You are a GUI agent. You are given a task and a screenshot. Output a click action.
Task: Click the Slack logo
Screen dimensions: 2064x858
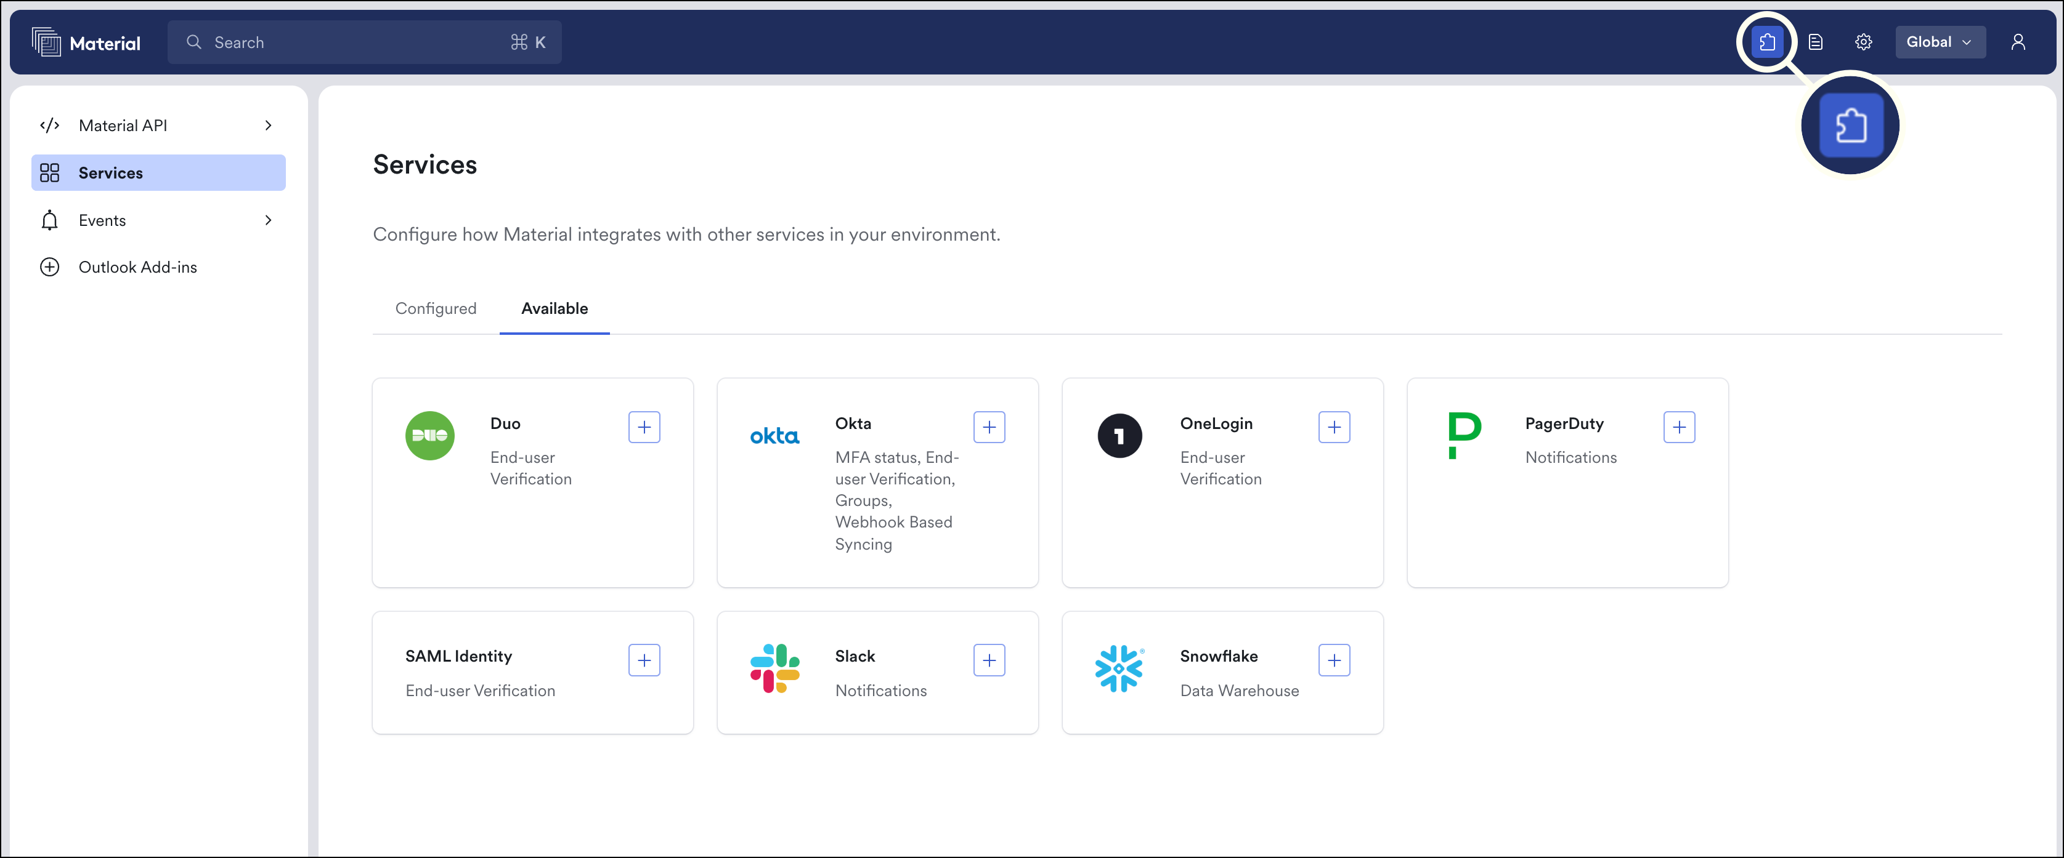point(775,669)
